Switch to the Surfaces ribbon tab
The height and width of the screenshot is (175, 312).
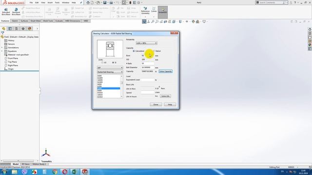(x=24, y=21)
